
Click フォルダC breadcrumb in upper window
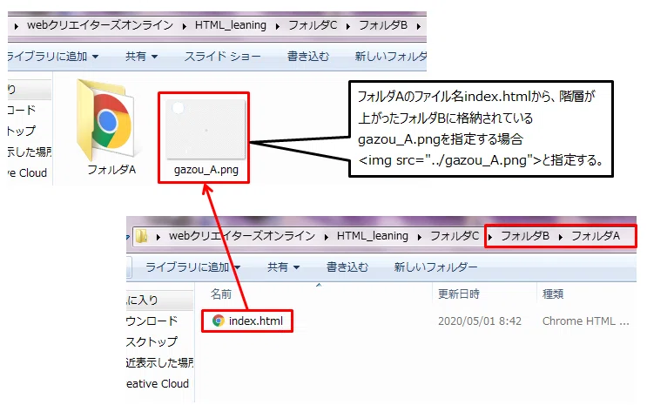(x=313, y=25)
